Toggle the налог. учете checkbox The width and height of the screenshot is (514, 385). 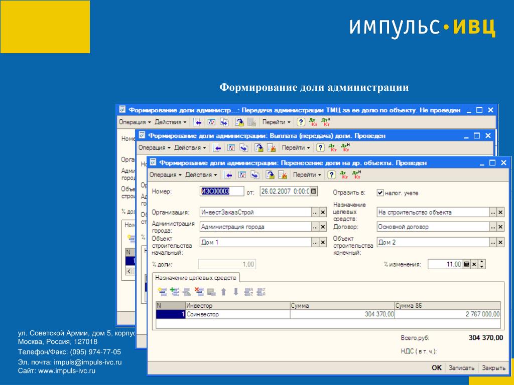pos(380,193)
